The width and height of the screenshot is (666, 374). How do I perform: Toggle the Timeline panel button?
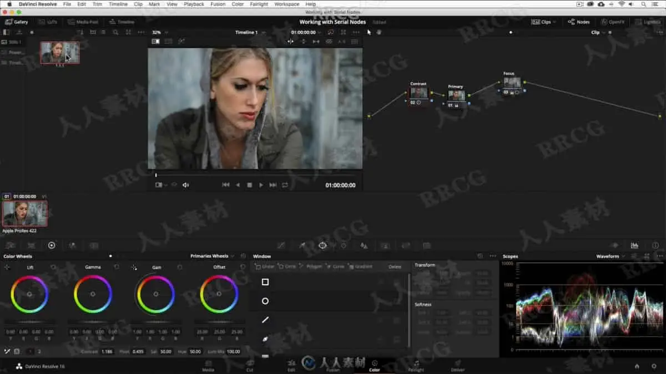122,22
